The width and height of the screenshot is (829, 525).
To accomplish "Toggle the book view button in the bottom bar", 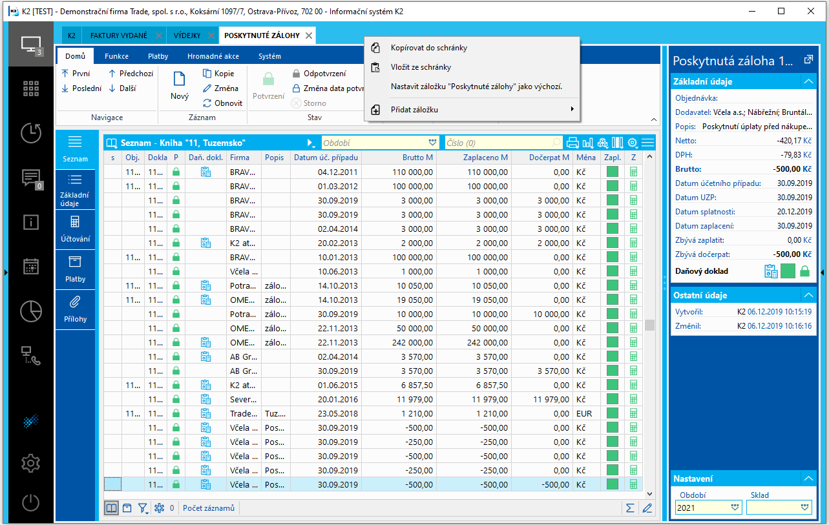I will click(112, 508).
